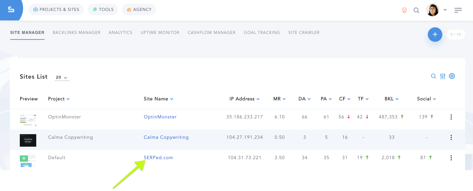Sort by CF column

[345, 99]
